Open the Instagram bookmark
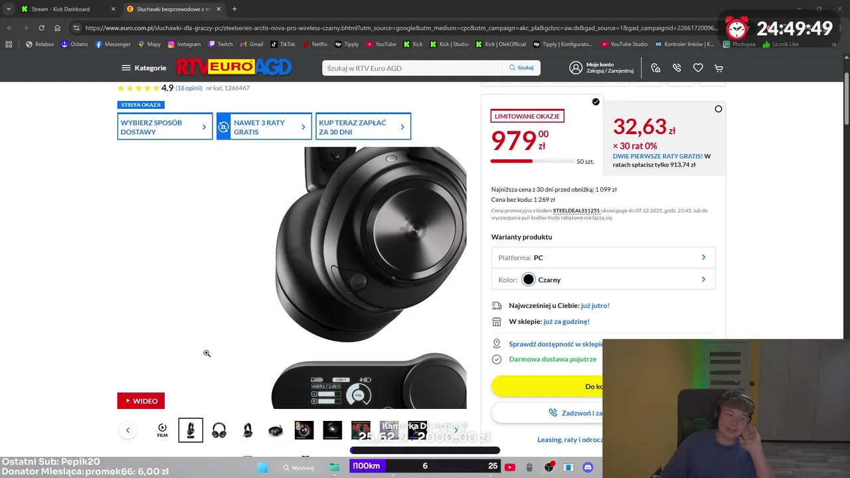This screenshot has width=850, height=478. (x=184, y=44)
